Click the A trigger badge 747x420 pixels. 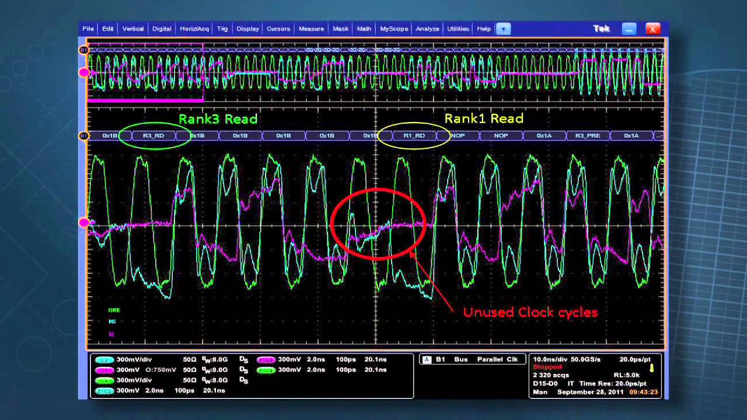427,359
